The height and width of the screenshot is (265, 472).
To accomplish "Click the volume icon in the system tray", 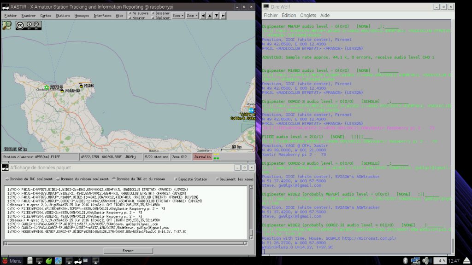I will (x=425, y=260).
